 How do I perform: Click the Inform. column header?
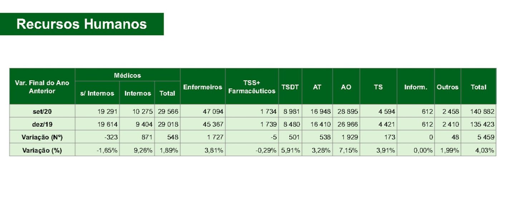[x=416, y=87]
